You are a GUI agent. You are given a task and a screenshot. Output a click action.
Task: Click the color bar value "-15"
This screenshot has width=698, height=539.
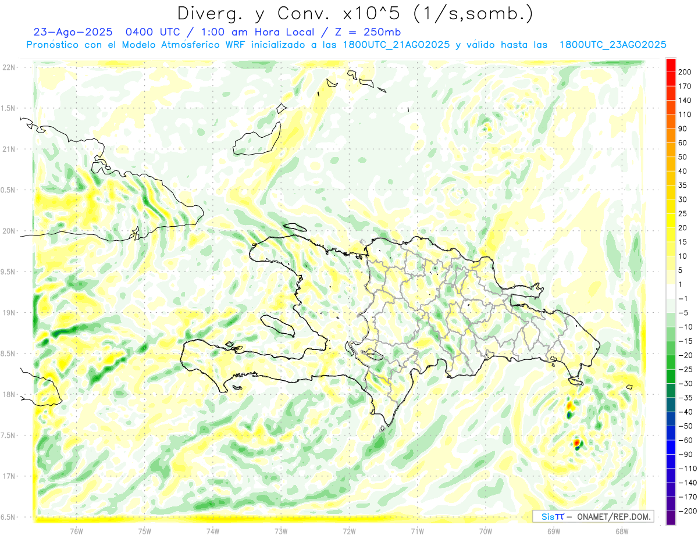click(x=685, y=341)
